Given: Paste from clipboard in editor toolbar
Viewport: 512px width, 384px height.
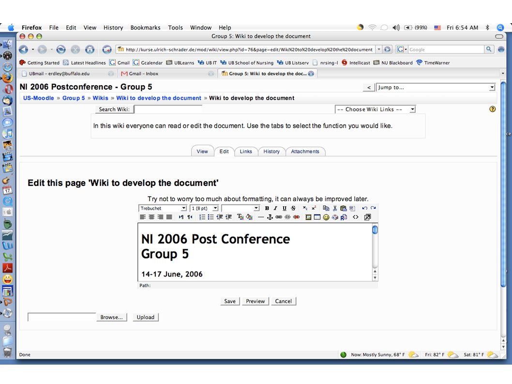Looking at the screenshot, I should (343, 208).
